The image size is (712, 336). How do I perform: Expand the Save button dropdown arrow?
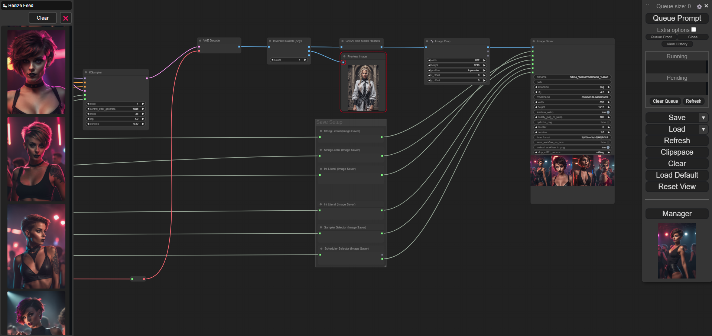pyautogui.click(x=703, y=118)
